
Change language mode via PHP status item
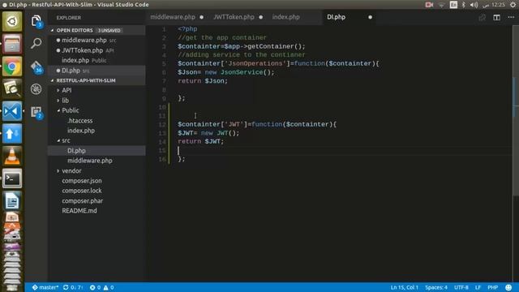(x=493, y=287)
